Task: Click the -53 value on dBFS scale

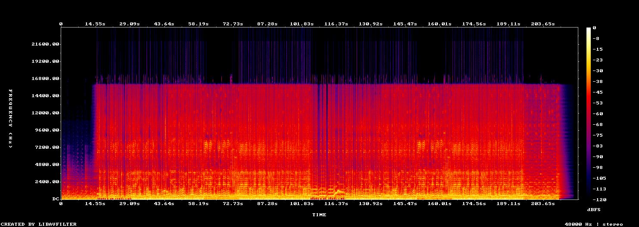Action: (598, 103)
